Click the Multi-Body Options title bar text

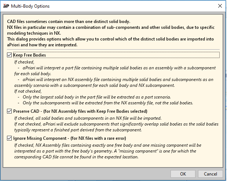pyautogui.click(x=31, y=6)
